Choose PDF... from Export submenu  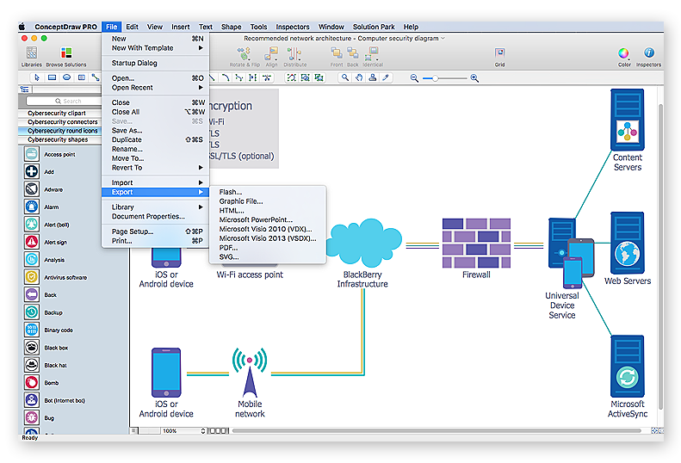(228, 248)
